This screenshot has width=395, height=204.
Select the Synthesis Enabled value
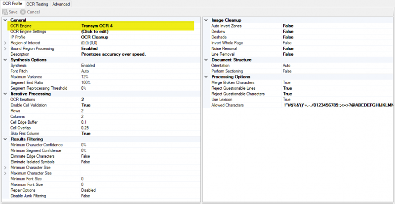[88, 66]
